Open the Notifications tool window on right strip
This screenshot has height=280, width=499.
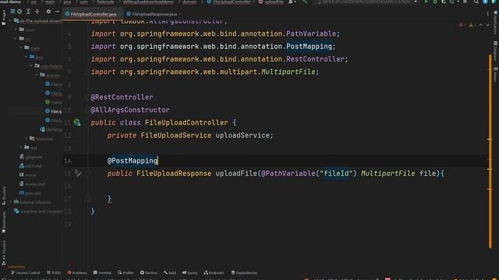(x=496, y=23)
